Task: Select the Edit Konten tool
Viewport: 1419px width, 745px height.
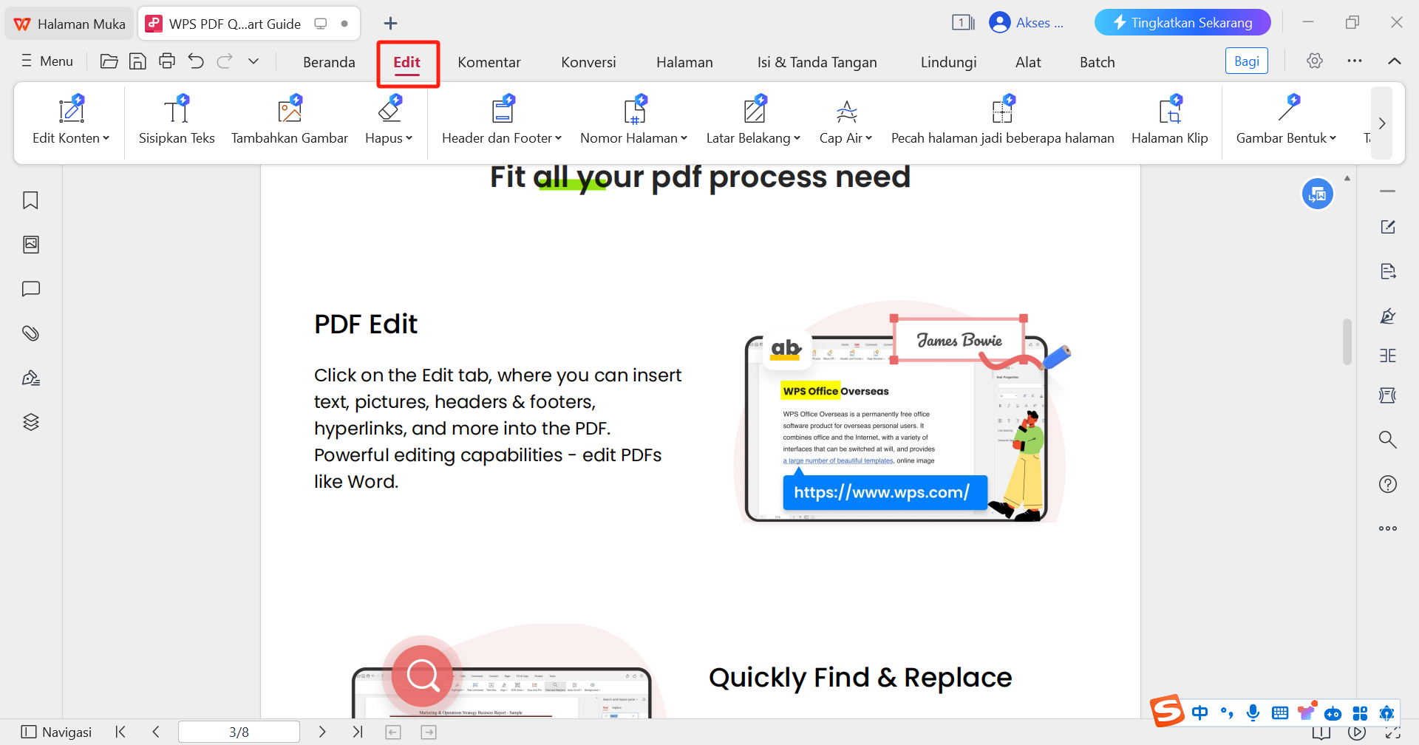Action: pyautogui.click(x=70, y=122)
